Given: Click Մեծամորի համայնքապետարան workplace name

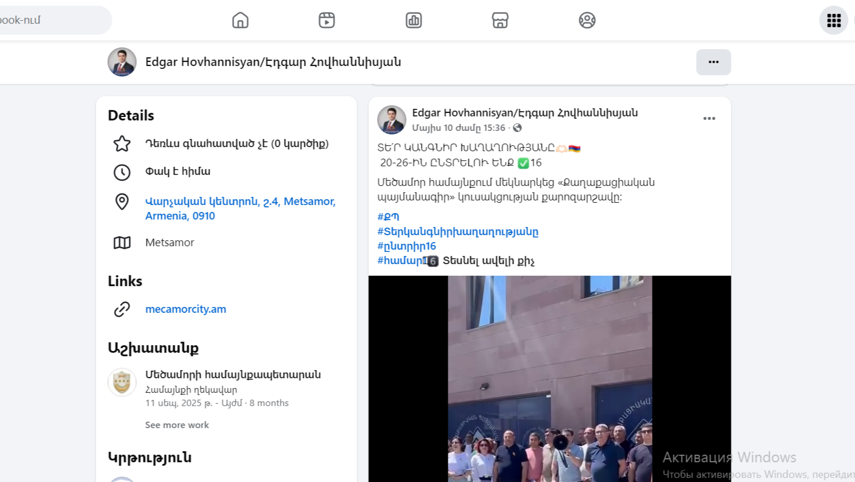Looking at the screenshot, I should 233,374.
